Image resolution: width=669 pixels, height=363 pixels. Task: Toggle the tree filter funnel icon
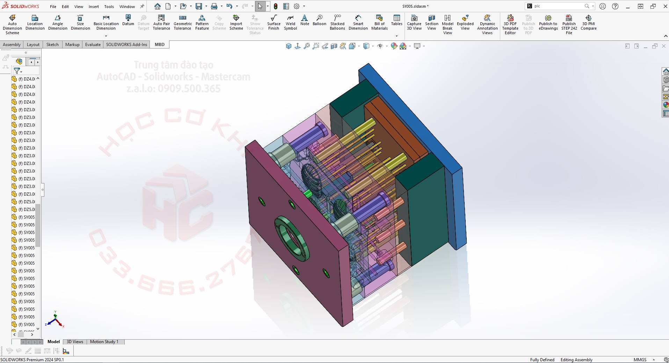point(17,71)
